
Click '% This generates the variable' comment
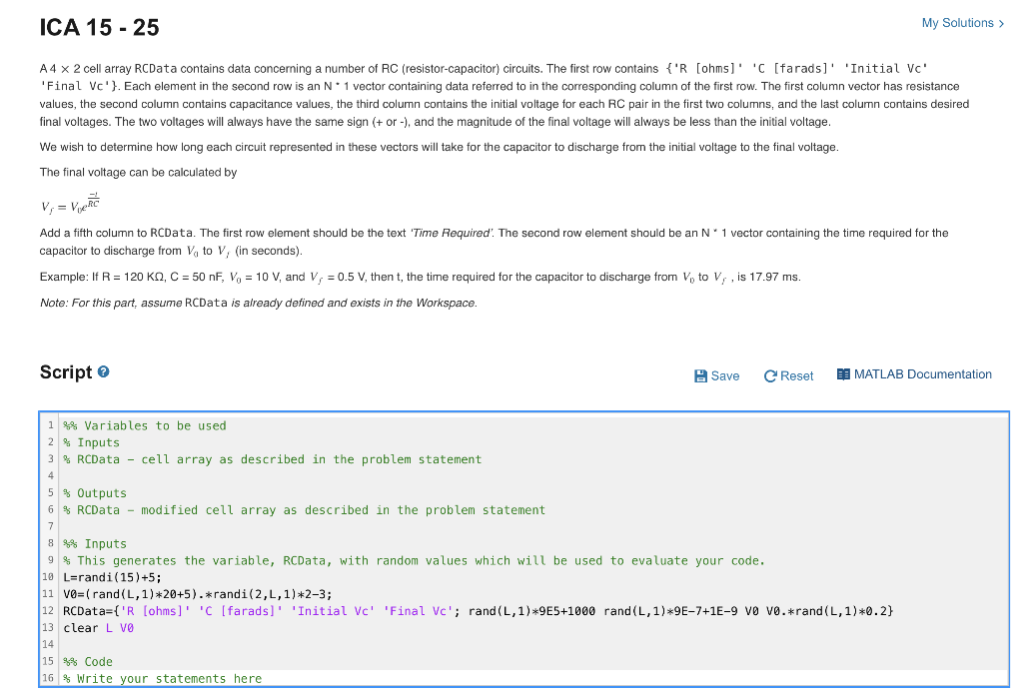414,561
